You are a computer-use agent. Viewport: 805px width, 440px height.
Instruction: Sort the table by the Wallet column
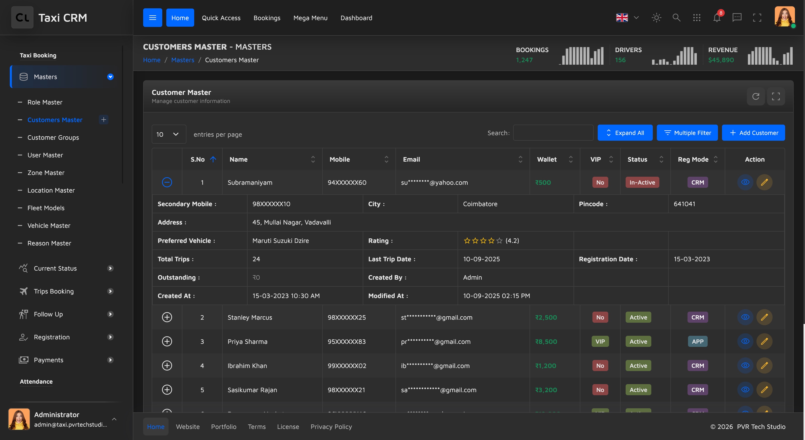tap(555, 159)
